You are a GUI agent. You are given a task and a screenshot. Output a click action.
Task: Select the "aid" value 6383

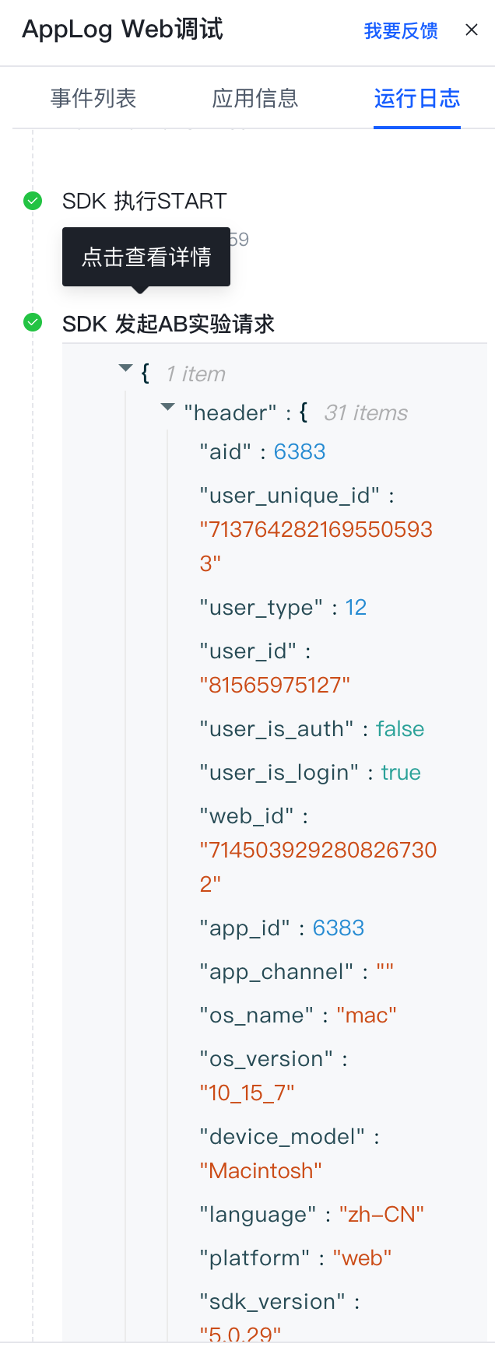300,451
